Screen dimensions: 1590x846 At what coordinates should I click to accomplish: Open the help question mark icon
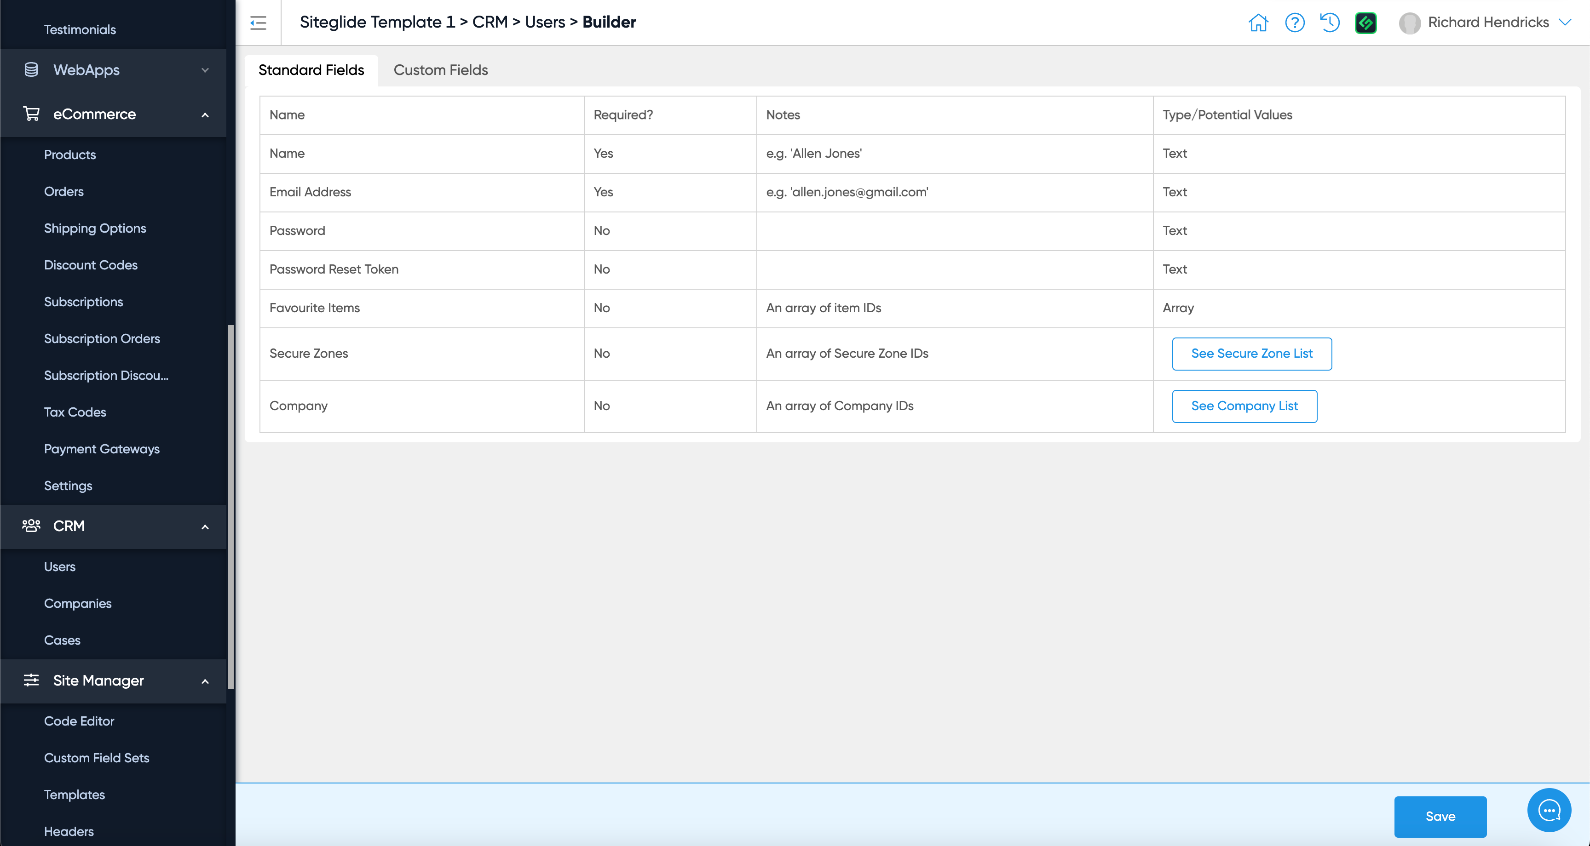tap(1294, 23)
